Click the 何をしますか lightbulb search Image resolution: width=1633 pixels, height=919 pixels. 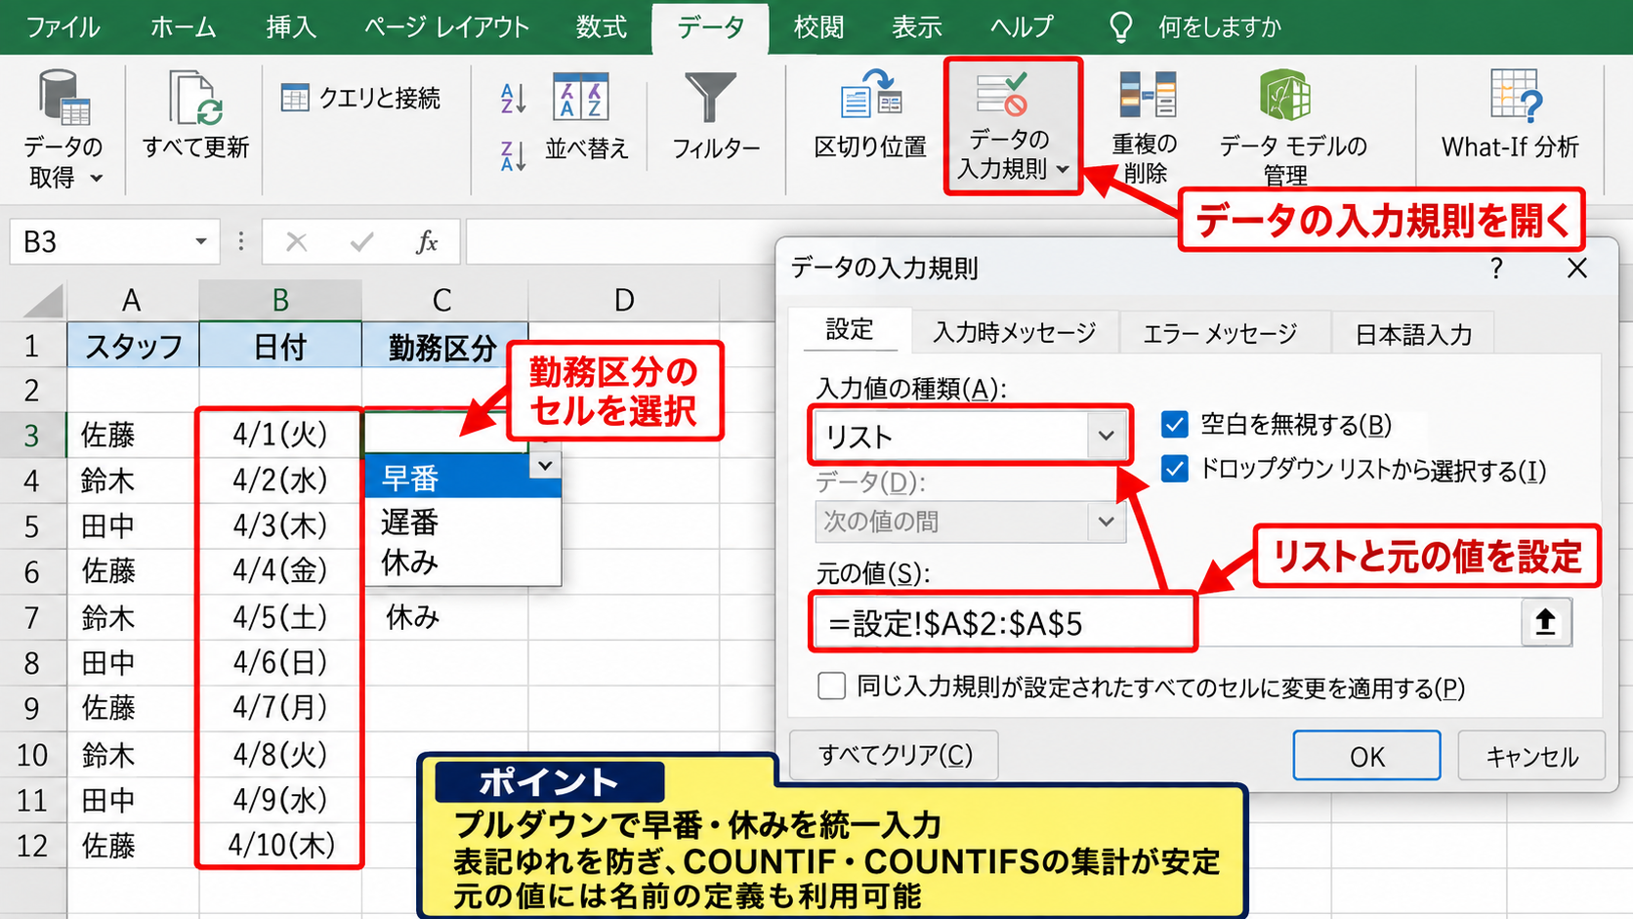click(x=1120, y=27)
